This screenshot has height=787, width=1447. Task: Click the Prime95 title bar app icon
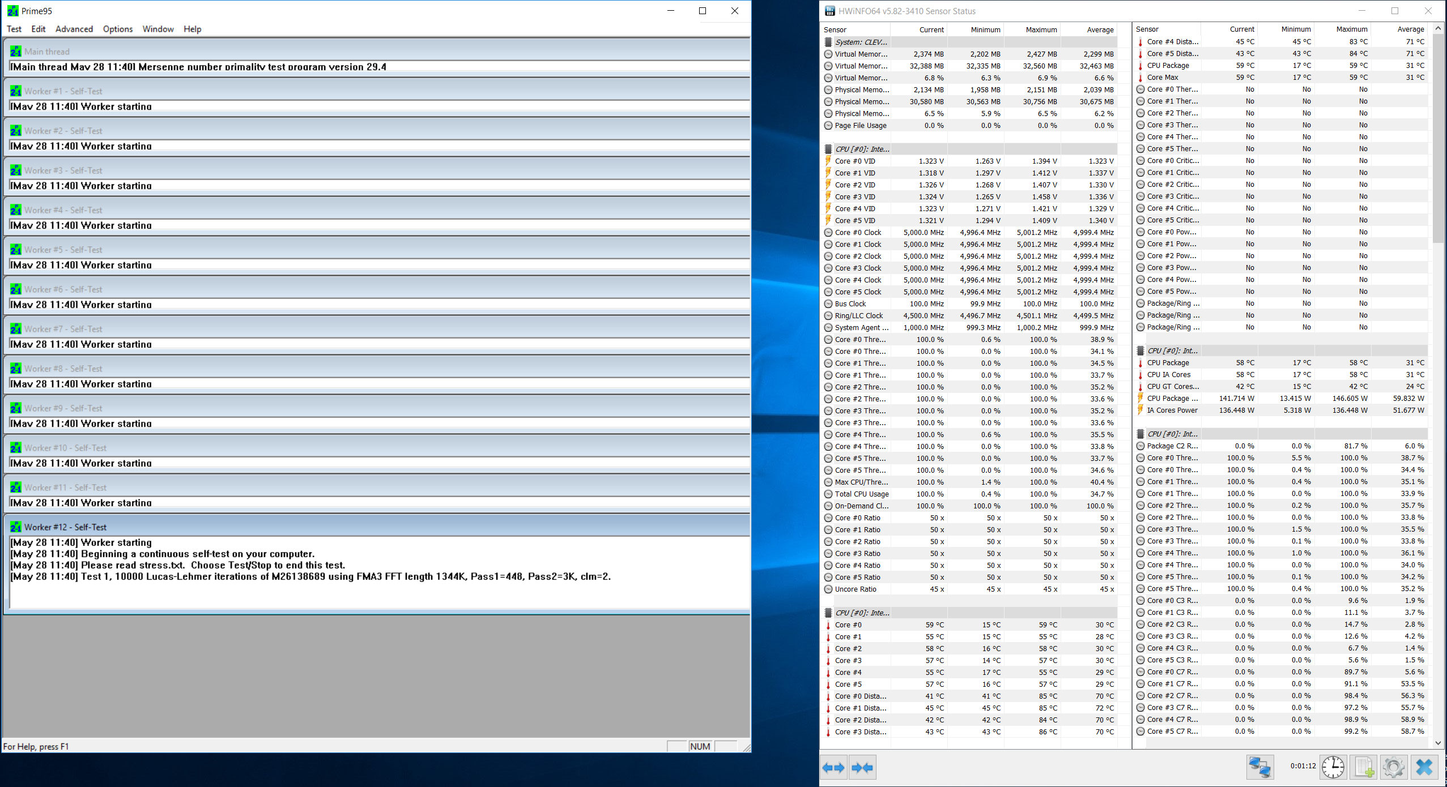tap(12, 11)
